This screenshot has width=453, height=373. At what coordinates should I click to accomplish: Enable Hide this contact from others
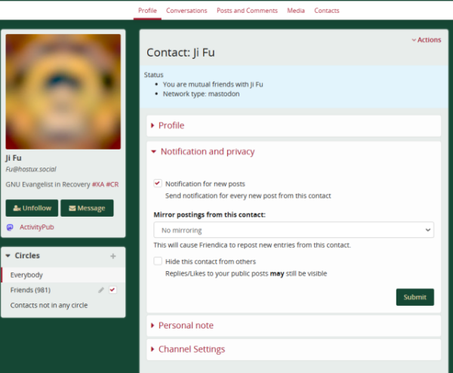(158, 261)
